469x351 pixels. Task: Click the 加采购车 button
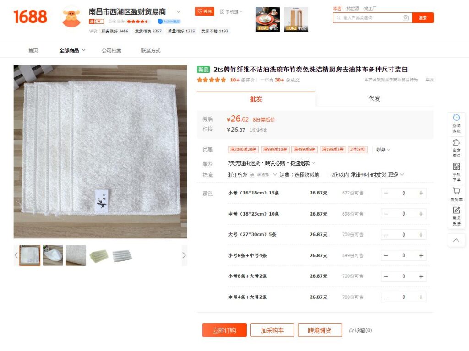[272, 330]
